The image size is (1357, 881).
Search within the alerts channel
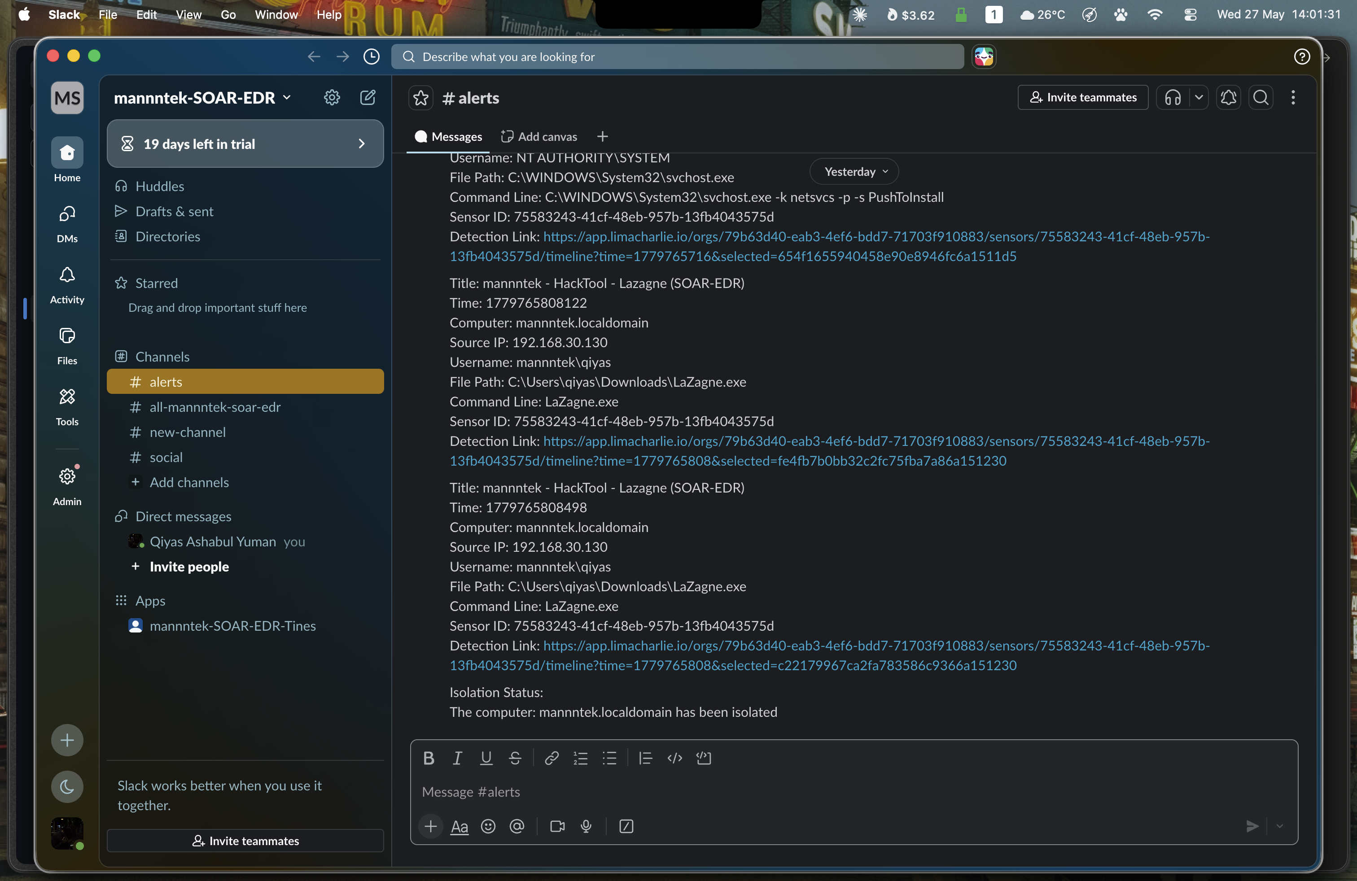point(1261,98)
